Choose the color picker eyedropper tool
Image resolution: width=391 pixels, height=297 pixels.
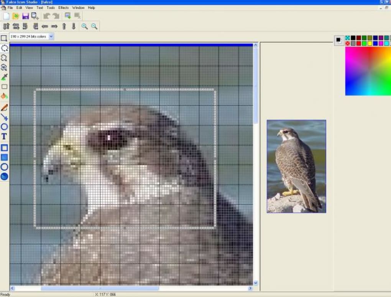(4, 77)
